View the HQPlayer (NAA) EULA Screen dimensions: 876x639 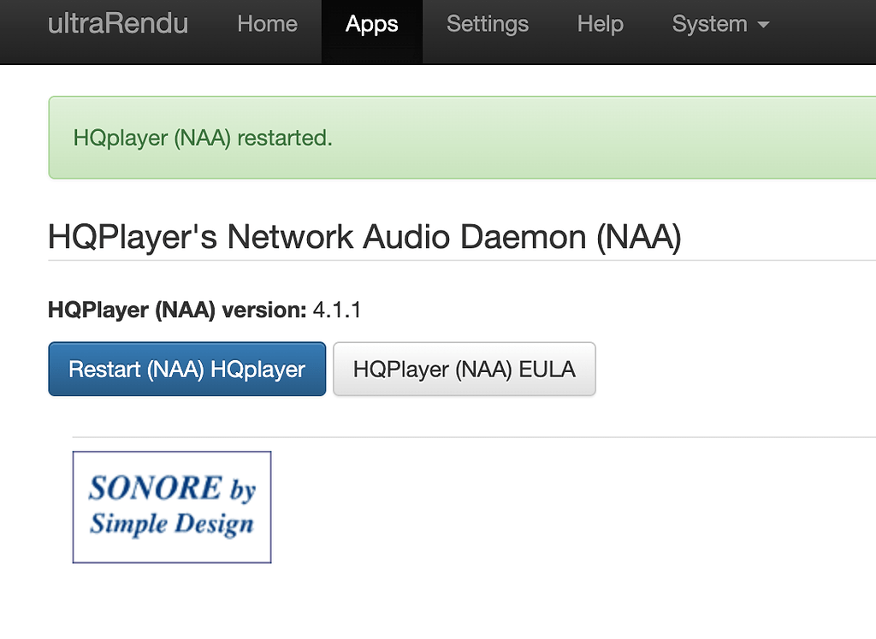point(464,369)
